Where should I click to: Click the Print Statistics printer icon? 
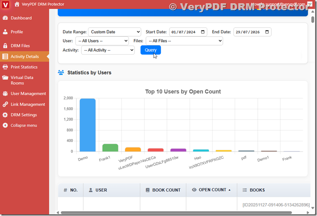pos(5,67)
